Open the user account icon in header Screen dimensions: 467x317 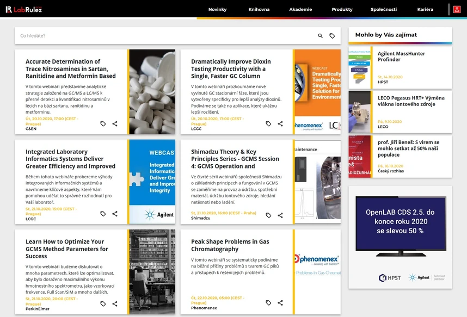[x=457, y=9]
